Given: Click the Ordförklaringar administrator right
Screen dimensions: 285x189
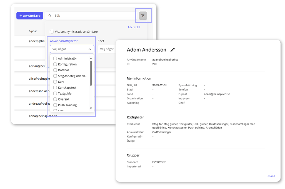Looking at the screenshot, I should tap(162, 132).
